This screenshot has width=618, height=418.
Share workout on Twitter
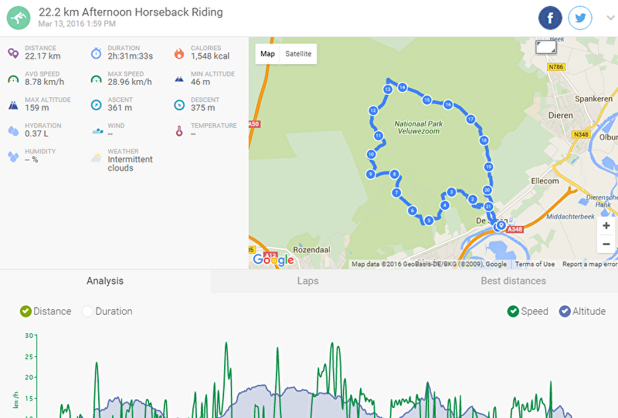coord(580,18)
